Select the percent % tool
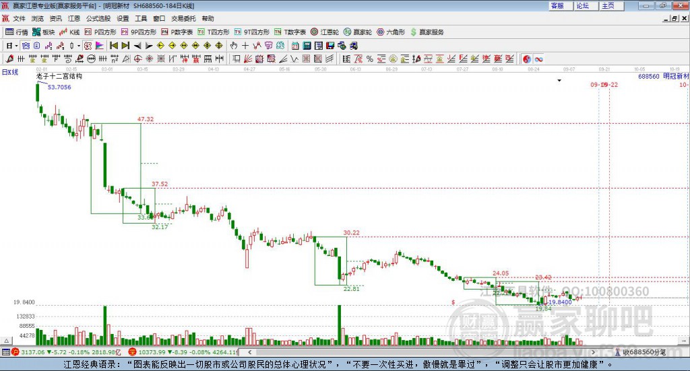The height and width of the screenshot is (371, 690). click(x=370, y=59)
